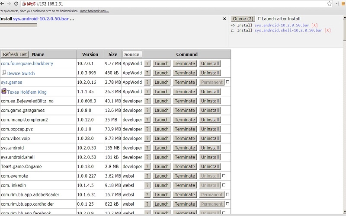Terminate com.game.garagames

tap(185, 111)
